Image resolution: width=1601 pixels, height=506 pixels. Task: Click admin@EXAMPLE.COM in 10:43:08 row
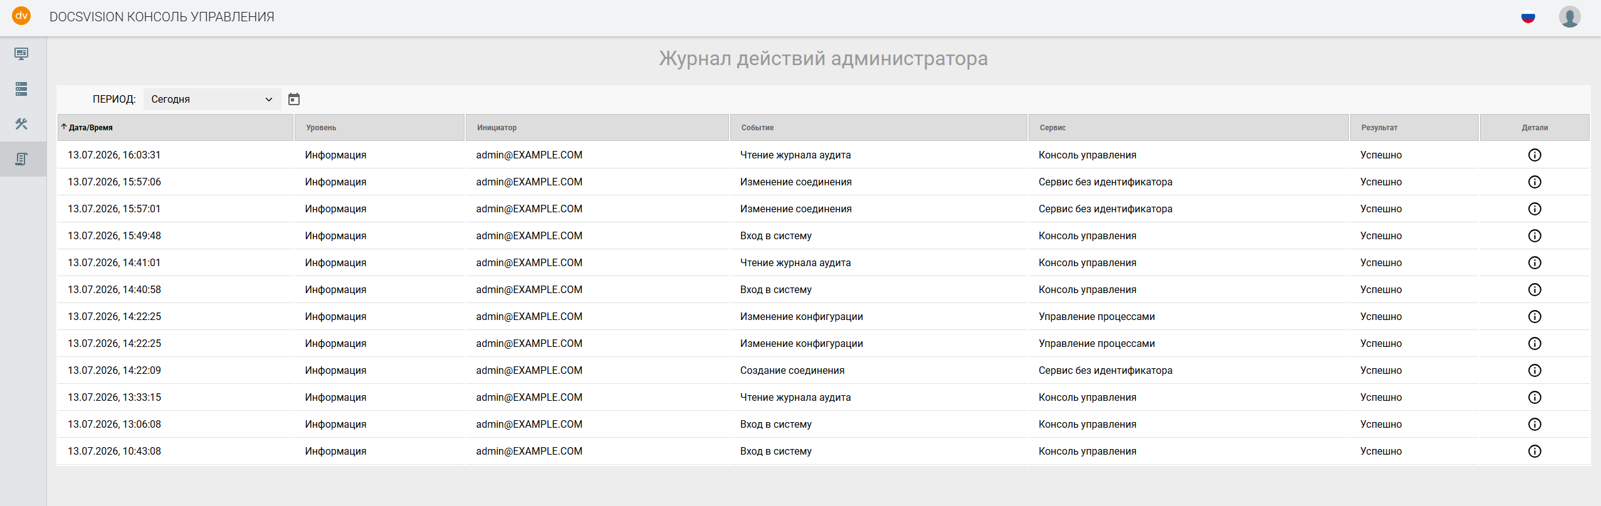(x=529, y=451)
